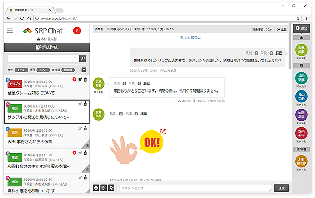Click the 追加 add member button
Screen dimensions: 315x198
pos(301,28)
